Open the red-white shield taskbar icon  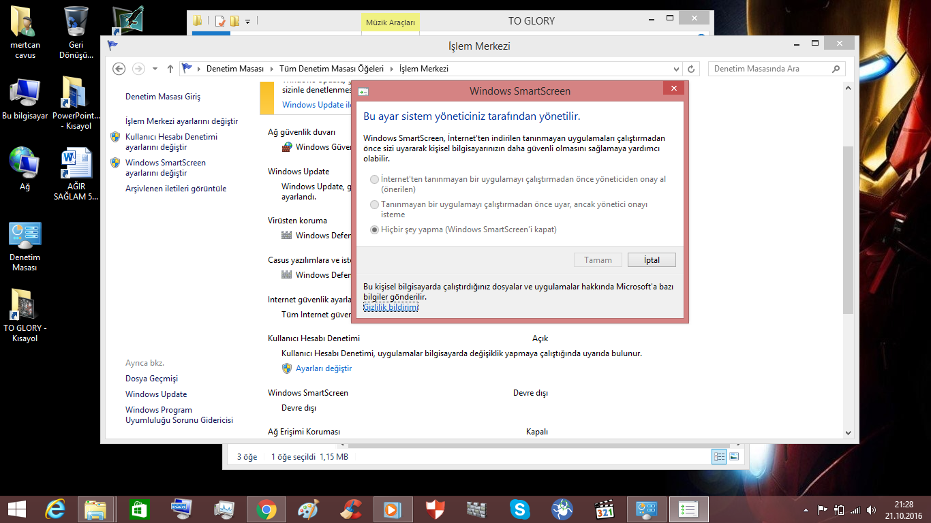coord(435,509)
